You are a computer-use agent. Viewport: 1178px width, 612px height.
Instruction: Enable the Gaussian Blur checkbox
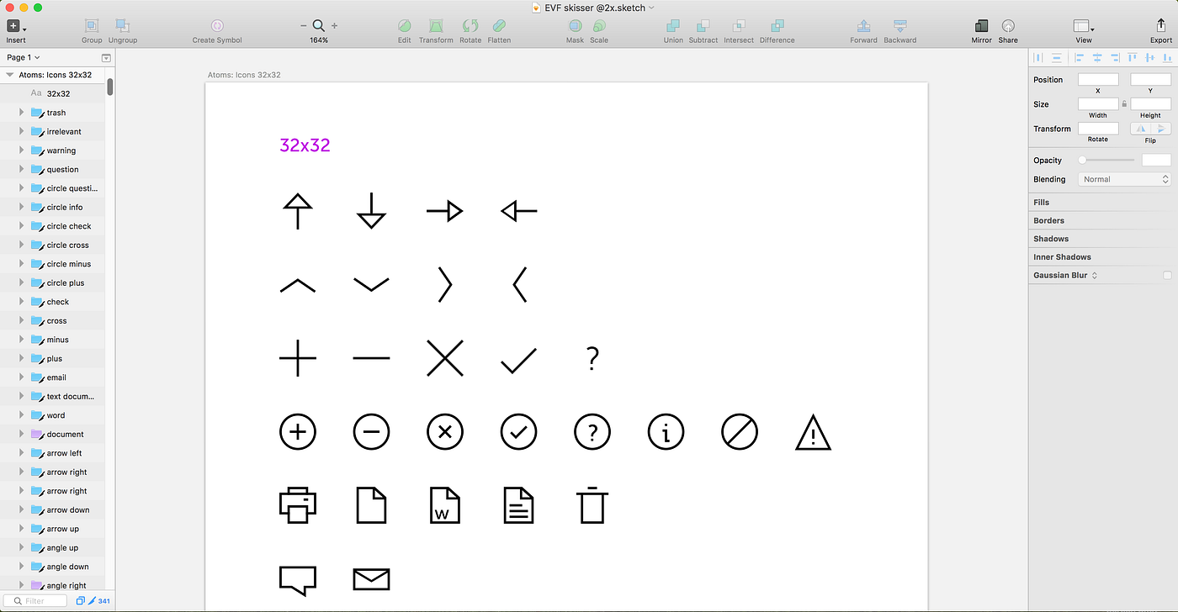(x=1166, y=275)
